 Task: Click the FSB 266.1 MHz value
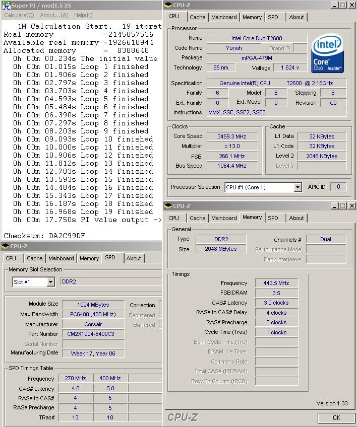coord(232,156)
